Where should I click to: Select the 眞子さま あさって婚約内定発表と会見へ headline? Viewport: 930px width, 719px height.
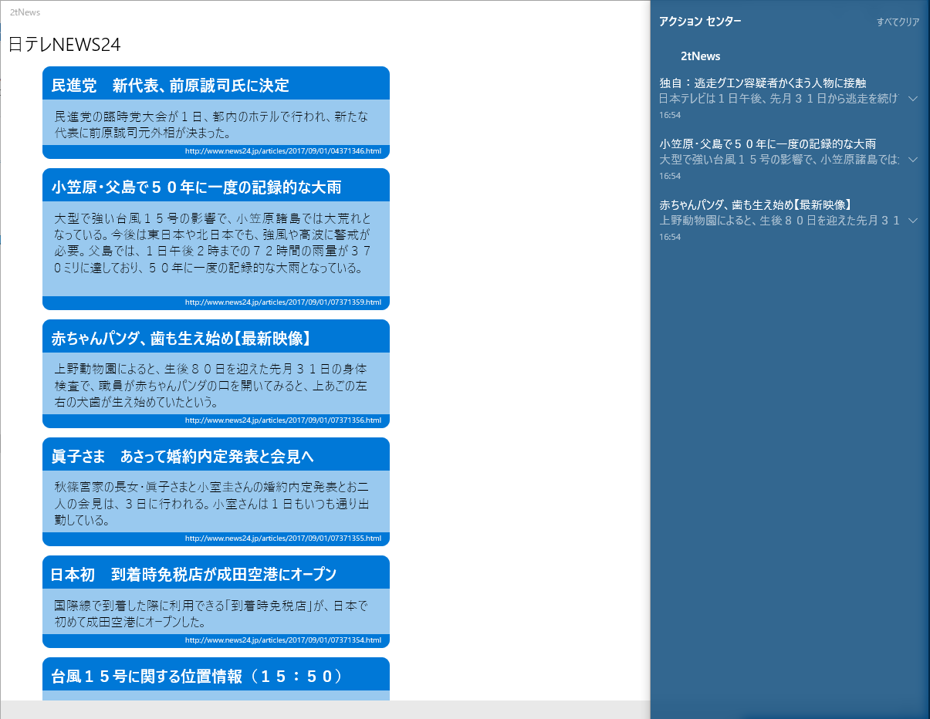(182, 457)
